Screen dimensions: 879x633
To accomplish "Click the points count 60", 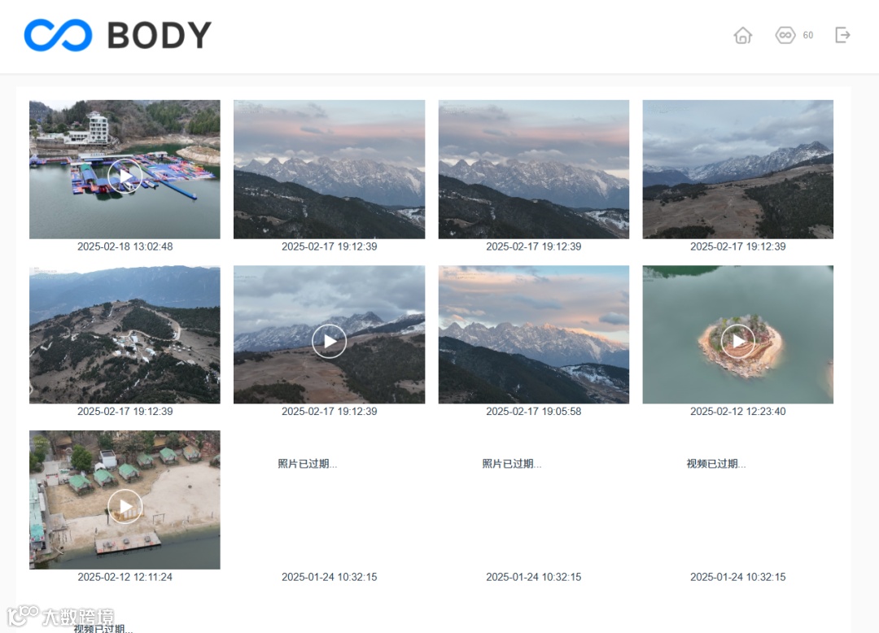I will [808, 35].
